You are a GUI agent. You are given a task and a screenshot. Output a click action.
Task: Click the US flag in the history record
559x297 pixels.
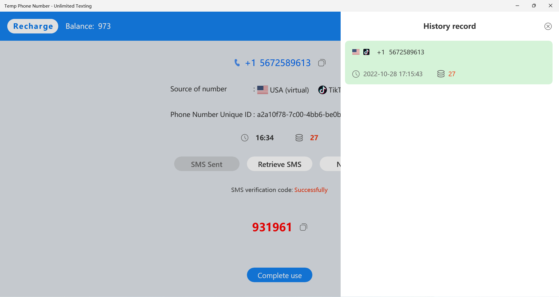355,52
